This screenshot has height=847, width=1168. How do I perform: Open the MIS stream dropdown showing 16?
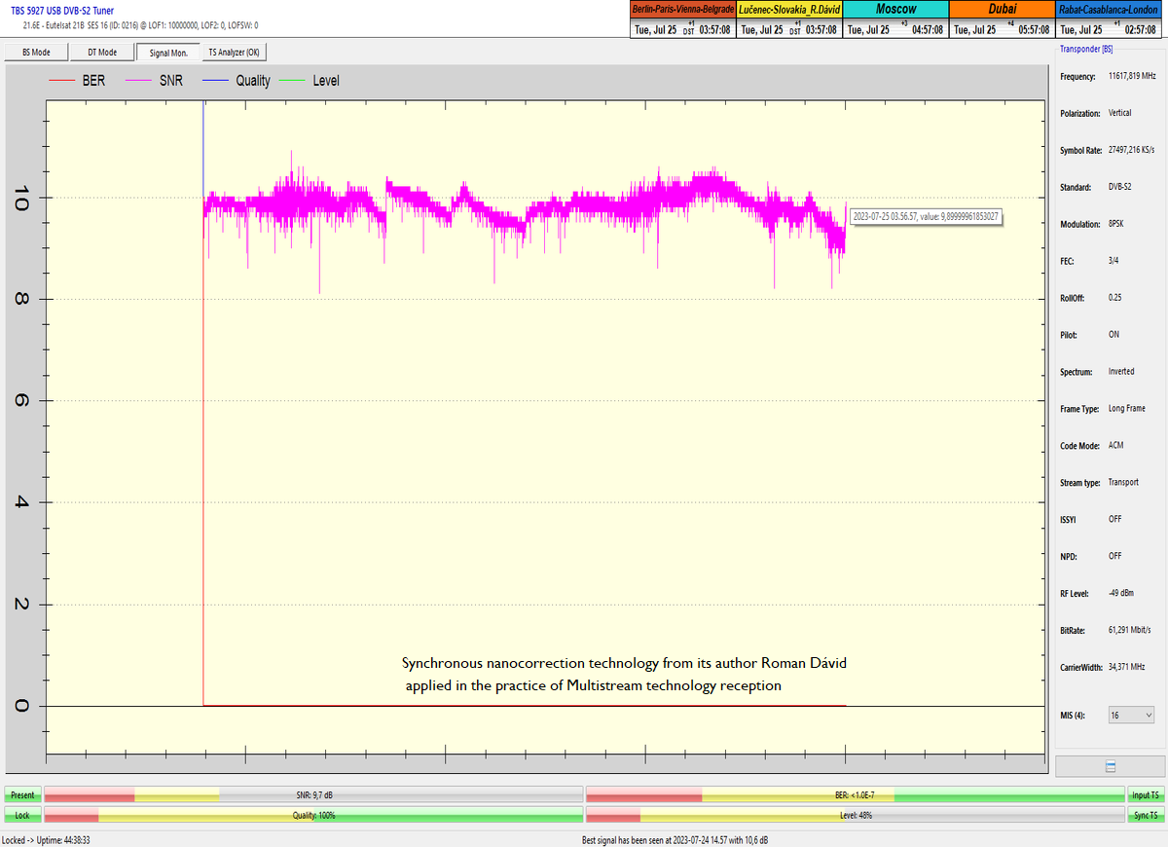pos(1131,716)
